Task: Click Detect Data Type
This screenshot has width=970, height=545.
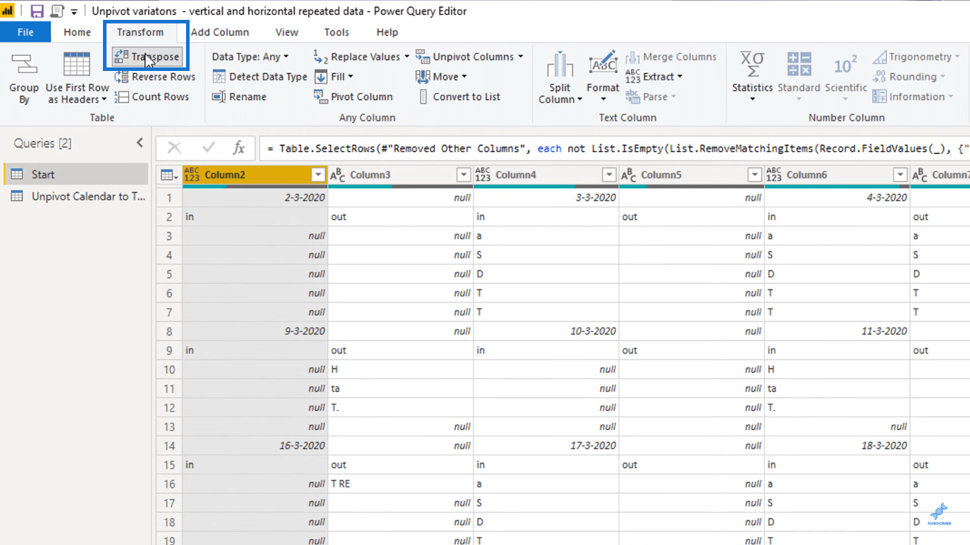Action: [259, 77]
